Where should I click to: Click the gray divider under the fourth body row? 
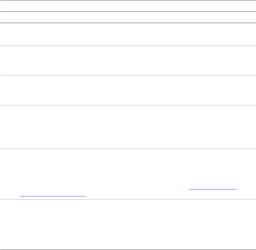128,149
